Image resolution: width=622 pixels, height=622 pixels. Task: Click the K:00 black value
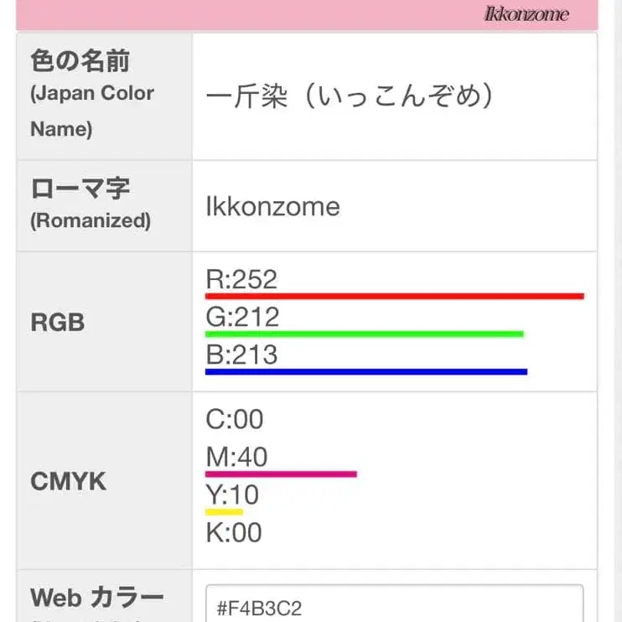234,532
